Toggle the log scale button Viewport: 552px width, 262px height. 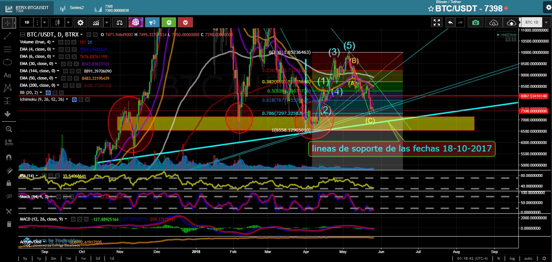point(512,259)
